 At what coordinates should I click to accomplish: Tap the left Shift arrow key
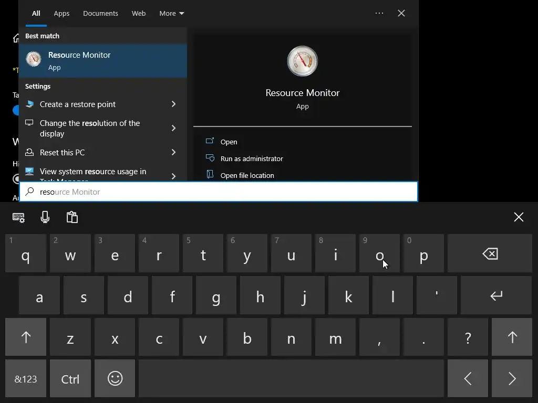26,337
